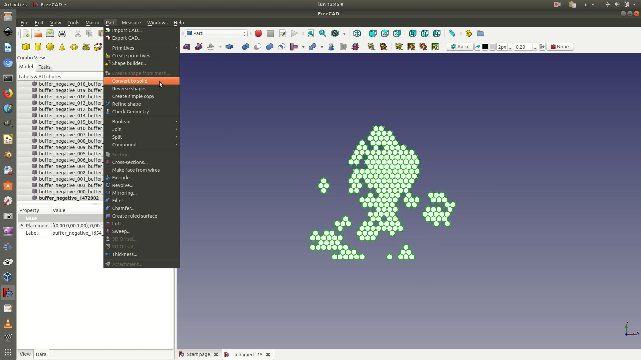Switch to Right view cube icon
Image resolution: width=641 pixels, height=360 pixels.
pos(397,33)
